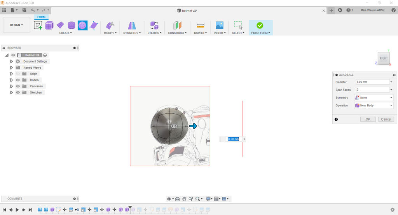Screen dimensions: 398x215
Task: Click the Save icon
Action: (x=24, y=10)
